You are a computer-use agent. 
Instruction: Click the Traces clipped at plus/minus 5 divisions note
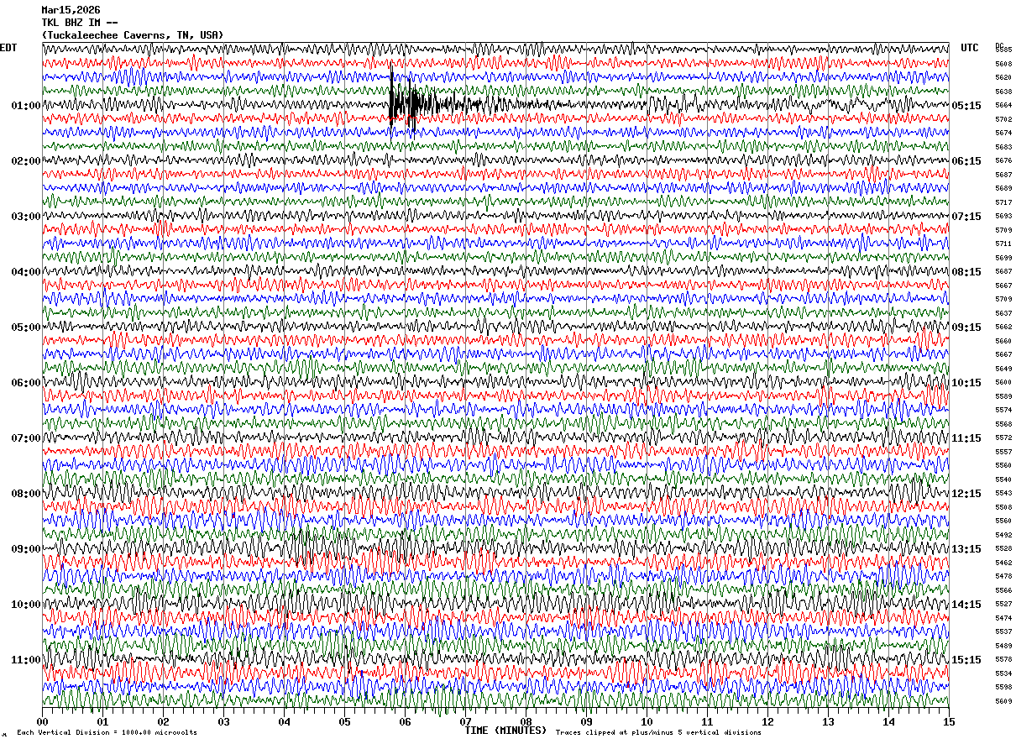(x=658, y=732)
